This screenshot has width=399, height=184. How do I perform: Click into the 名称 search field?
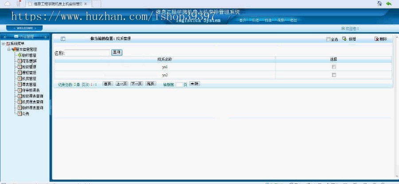click(x=87, y=53)
